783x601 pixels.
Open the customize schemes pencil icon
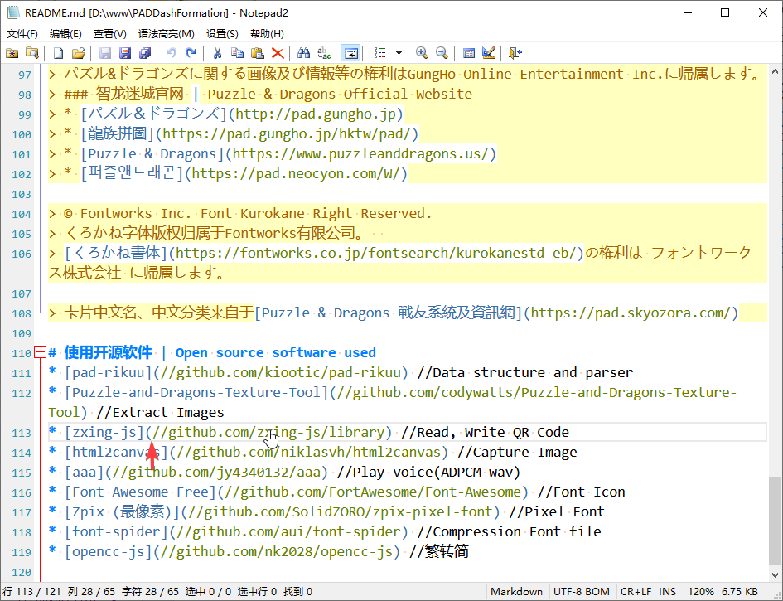(489, 53)
